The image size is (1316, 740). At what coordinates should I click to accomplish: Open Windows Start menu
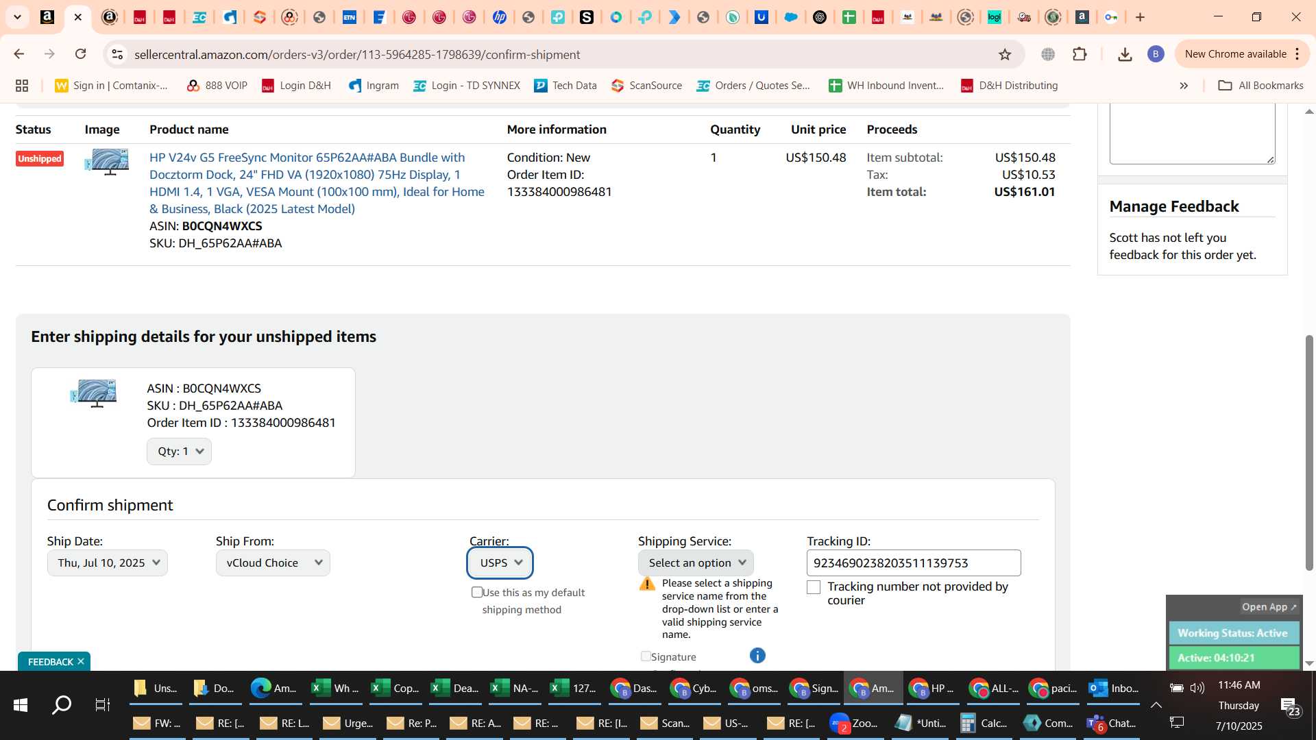(21, 705)
